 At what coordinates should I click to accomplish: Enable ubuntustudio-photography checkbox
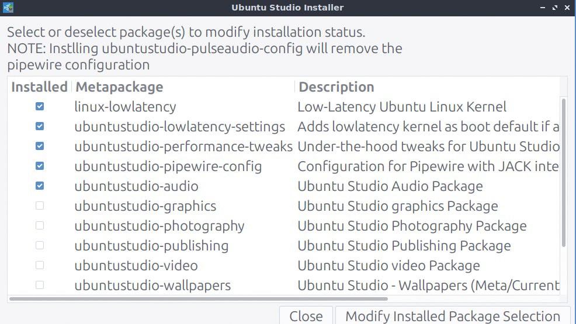40,225
